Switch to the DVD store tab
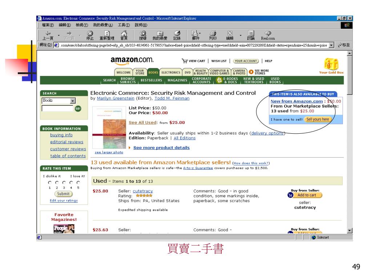The image size is (372, 279). (188, 72)
